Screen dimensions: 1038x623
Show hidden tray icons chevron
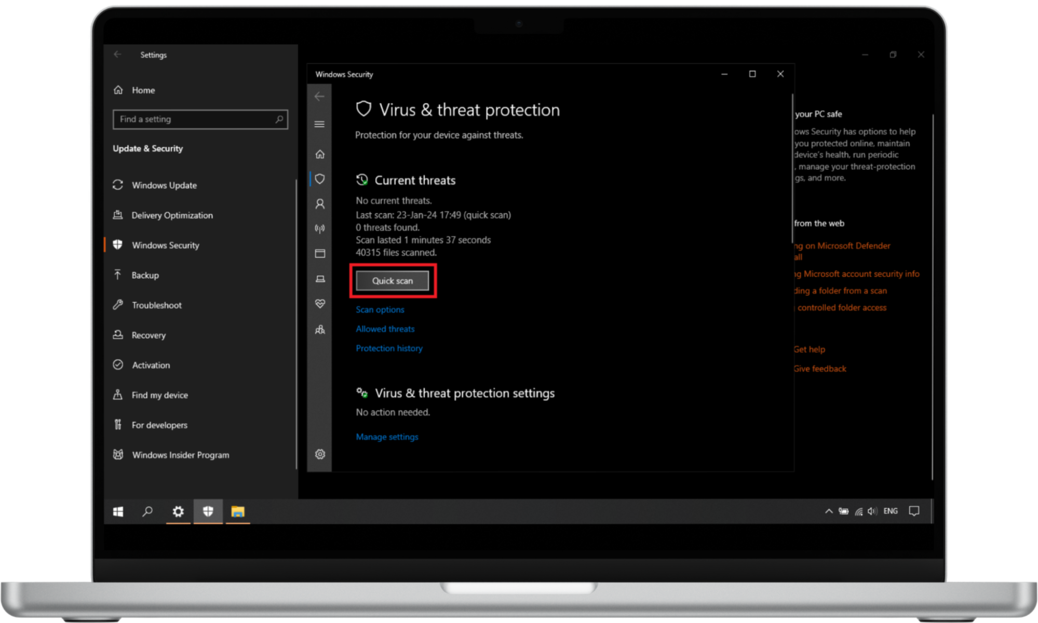tap(829, 511)
